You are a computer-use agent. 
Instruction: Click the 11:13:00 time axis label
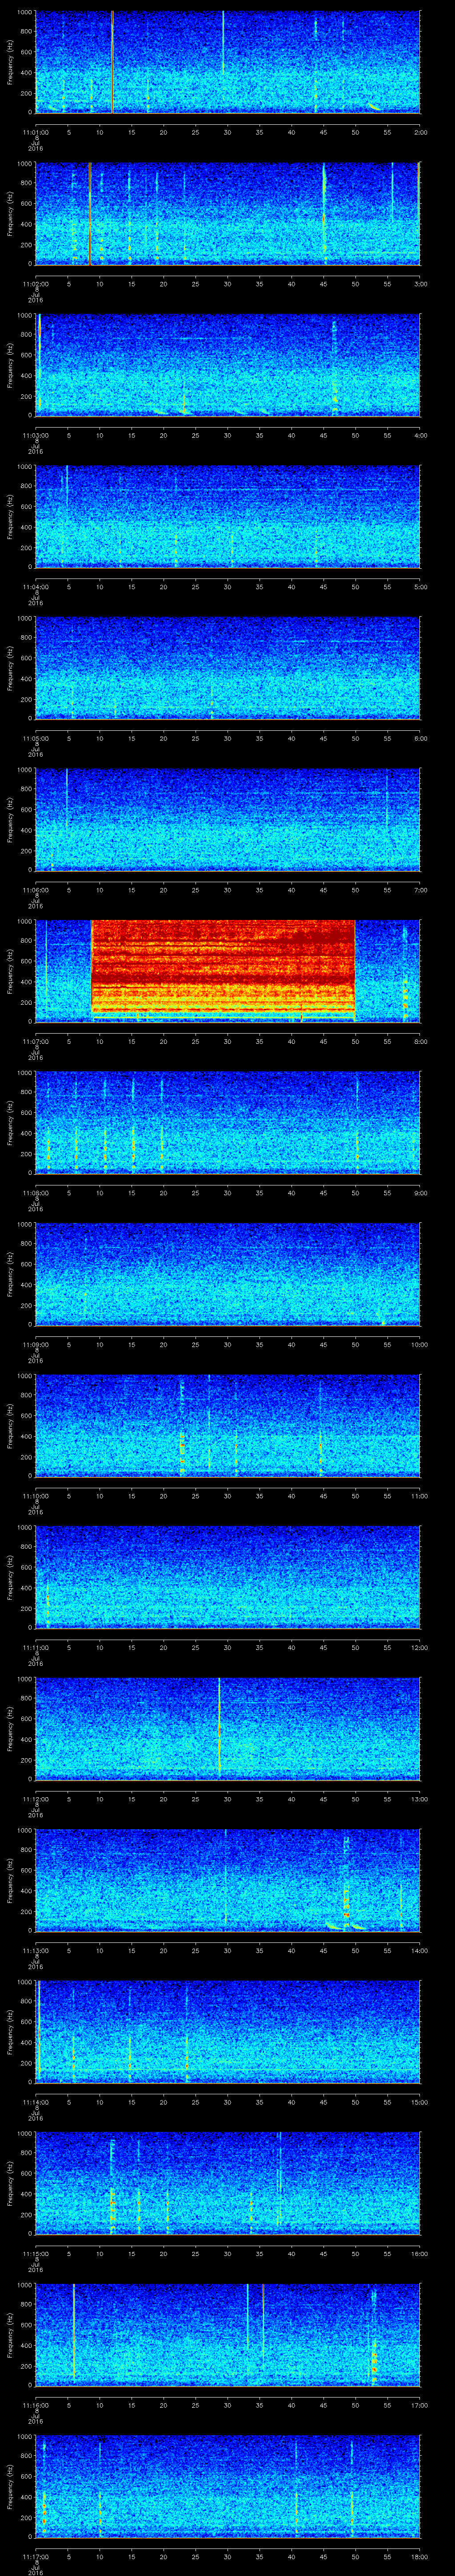[35, 1950]
